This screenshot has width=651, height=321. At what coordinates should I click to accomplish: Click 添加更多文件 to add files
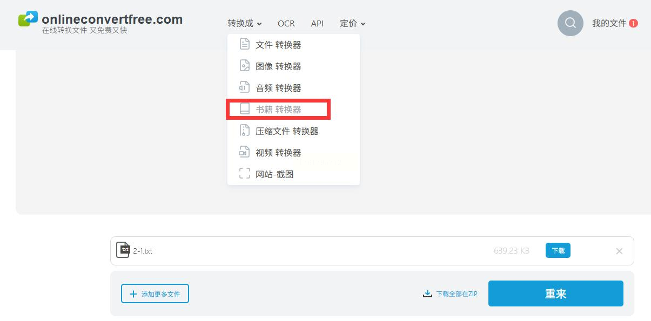point(155,294)
